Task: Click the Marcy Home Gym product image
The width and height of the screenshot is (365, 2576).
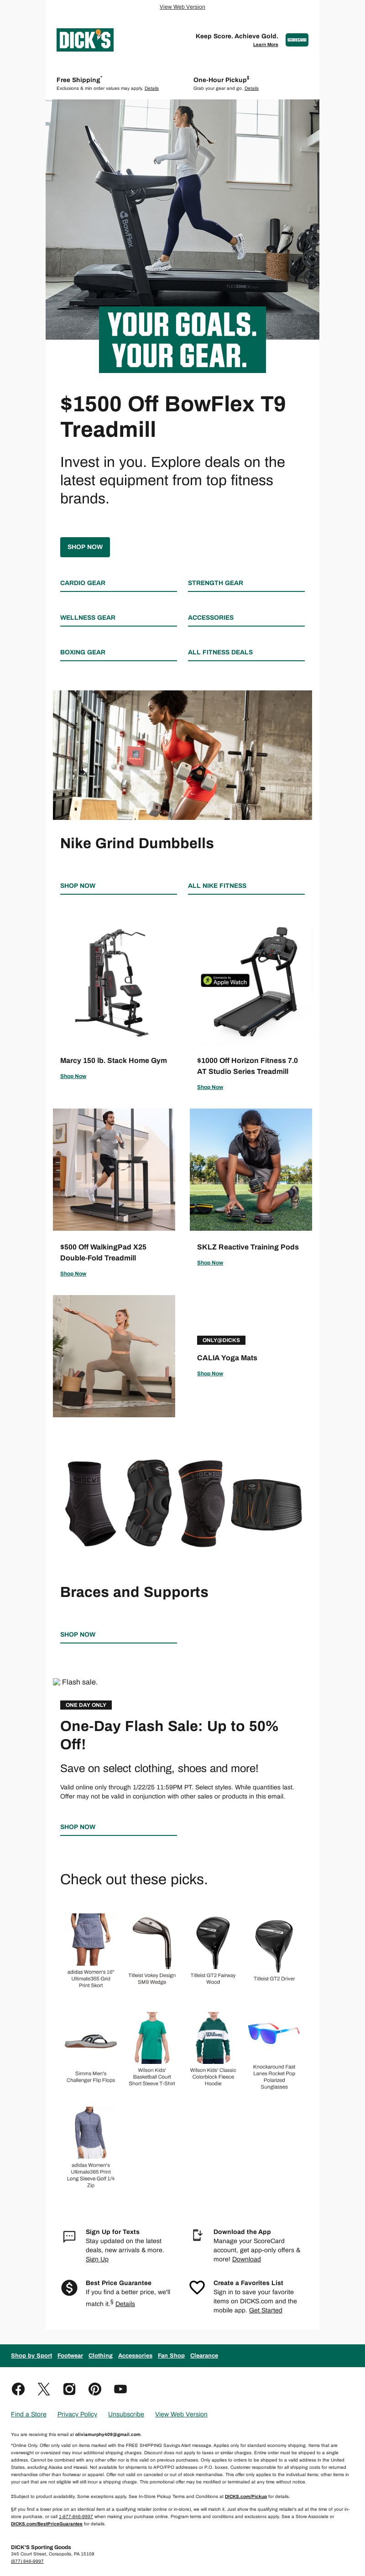Action: [114, 980]
